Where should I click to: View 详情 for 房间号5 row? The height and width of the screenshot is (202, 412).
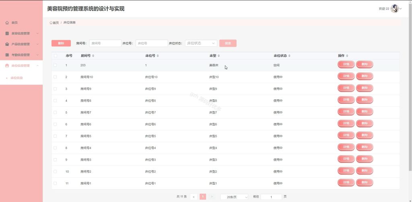coord(346,135)
